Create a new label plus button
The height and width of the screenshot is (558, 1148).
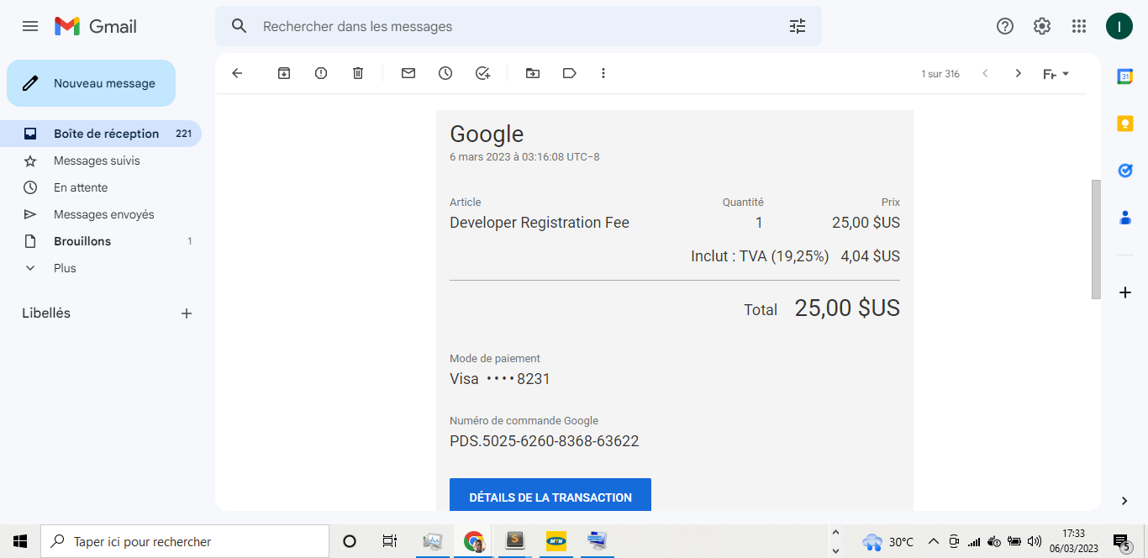tap(187, 313)
